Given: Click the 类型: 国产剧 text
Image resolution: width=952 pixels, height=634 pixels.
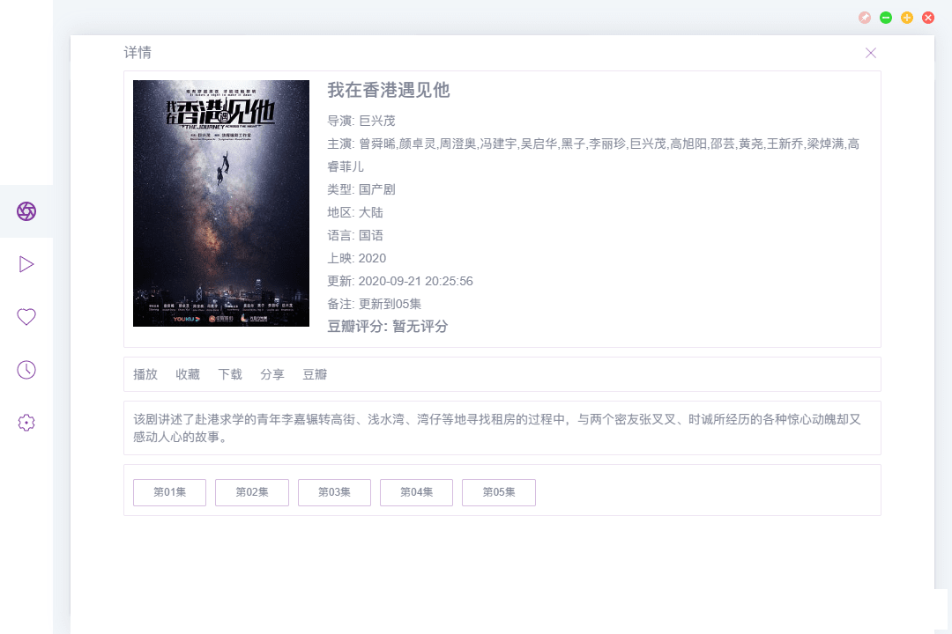Looking at the screenshot, I should tap(361, 189).
